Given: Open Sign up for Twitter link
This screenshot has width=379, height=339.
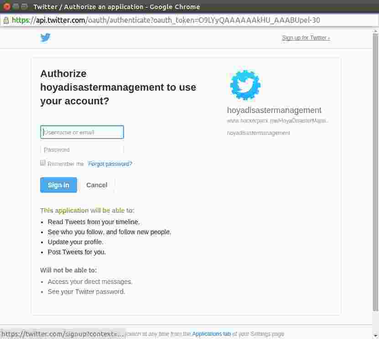Looking at the screenshot, I should coord(306,38).
